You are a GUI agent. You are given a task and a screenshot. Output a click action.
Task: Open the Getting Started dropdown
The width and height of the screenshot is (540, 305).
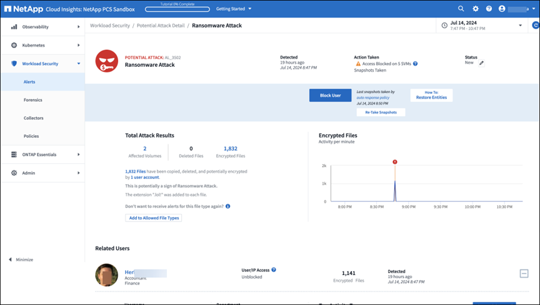click(233, 9)
